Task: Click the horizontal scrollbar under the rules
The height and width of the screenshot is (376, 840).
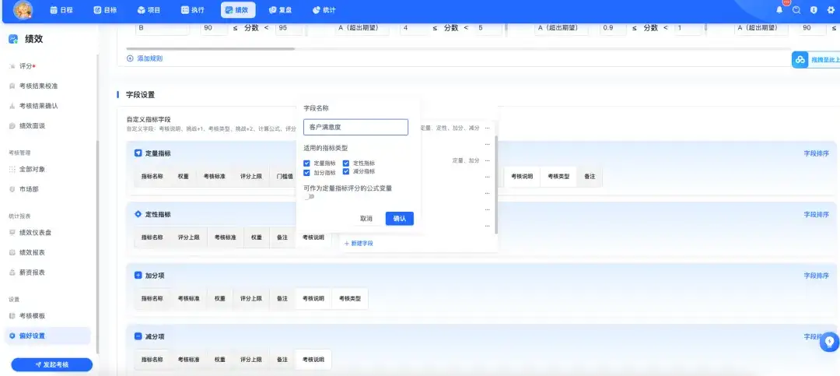Action: (x=209, y=49)
